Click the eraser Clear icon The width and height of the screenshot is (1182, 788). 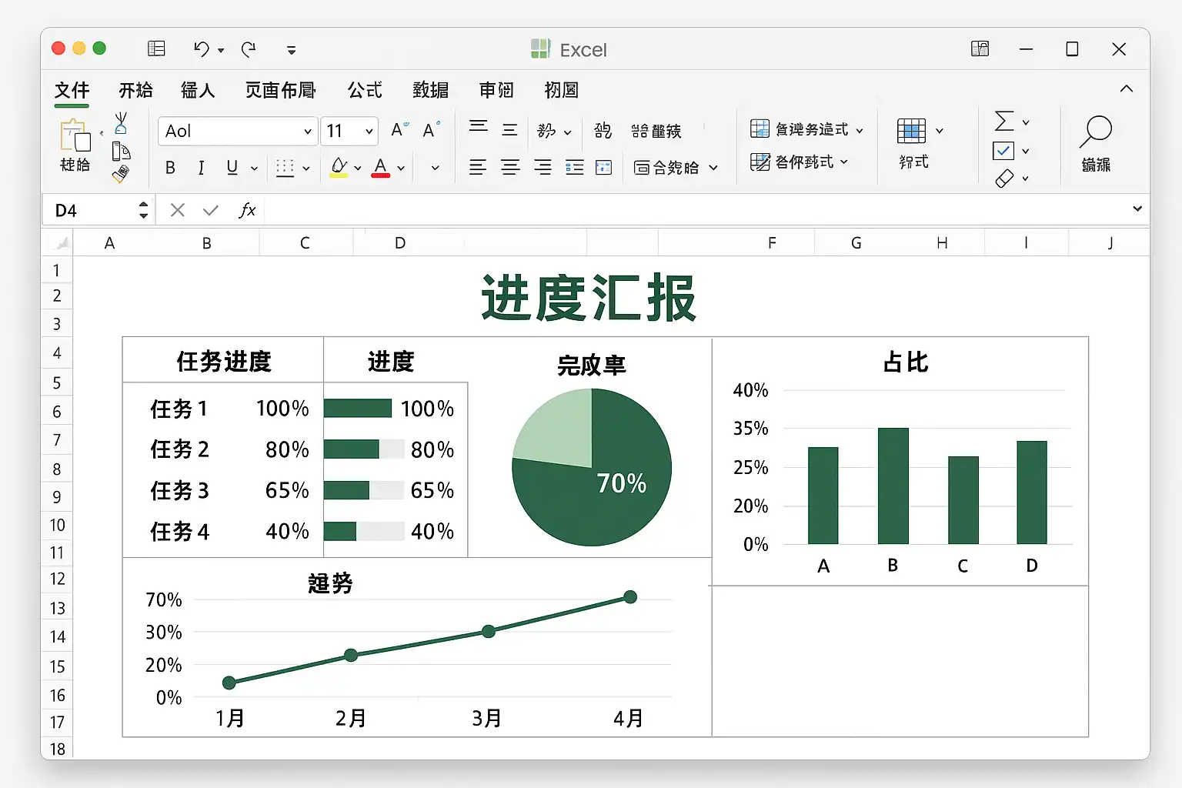1003,179
